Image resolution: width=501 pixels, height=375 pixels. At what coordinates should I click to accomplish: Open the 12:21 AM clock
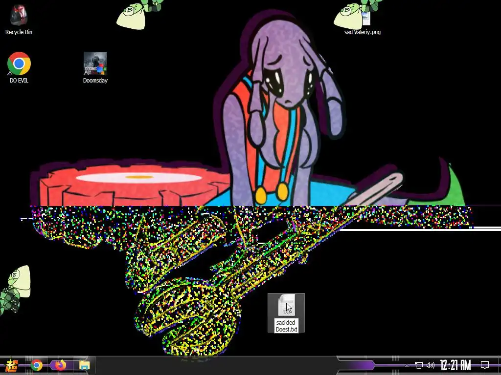pyautogui.click(x=455, y=365)
